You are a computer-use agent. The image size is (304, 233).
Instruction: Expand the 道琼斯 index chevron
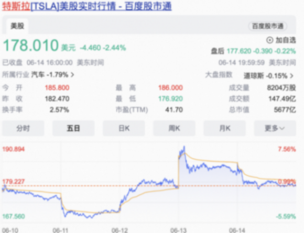click(291, 76)
